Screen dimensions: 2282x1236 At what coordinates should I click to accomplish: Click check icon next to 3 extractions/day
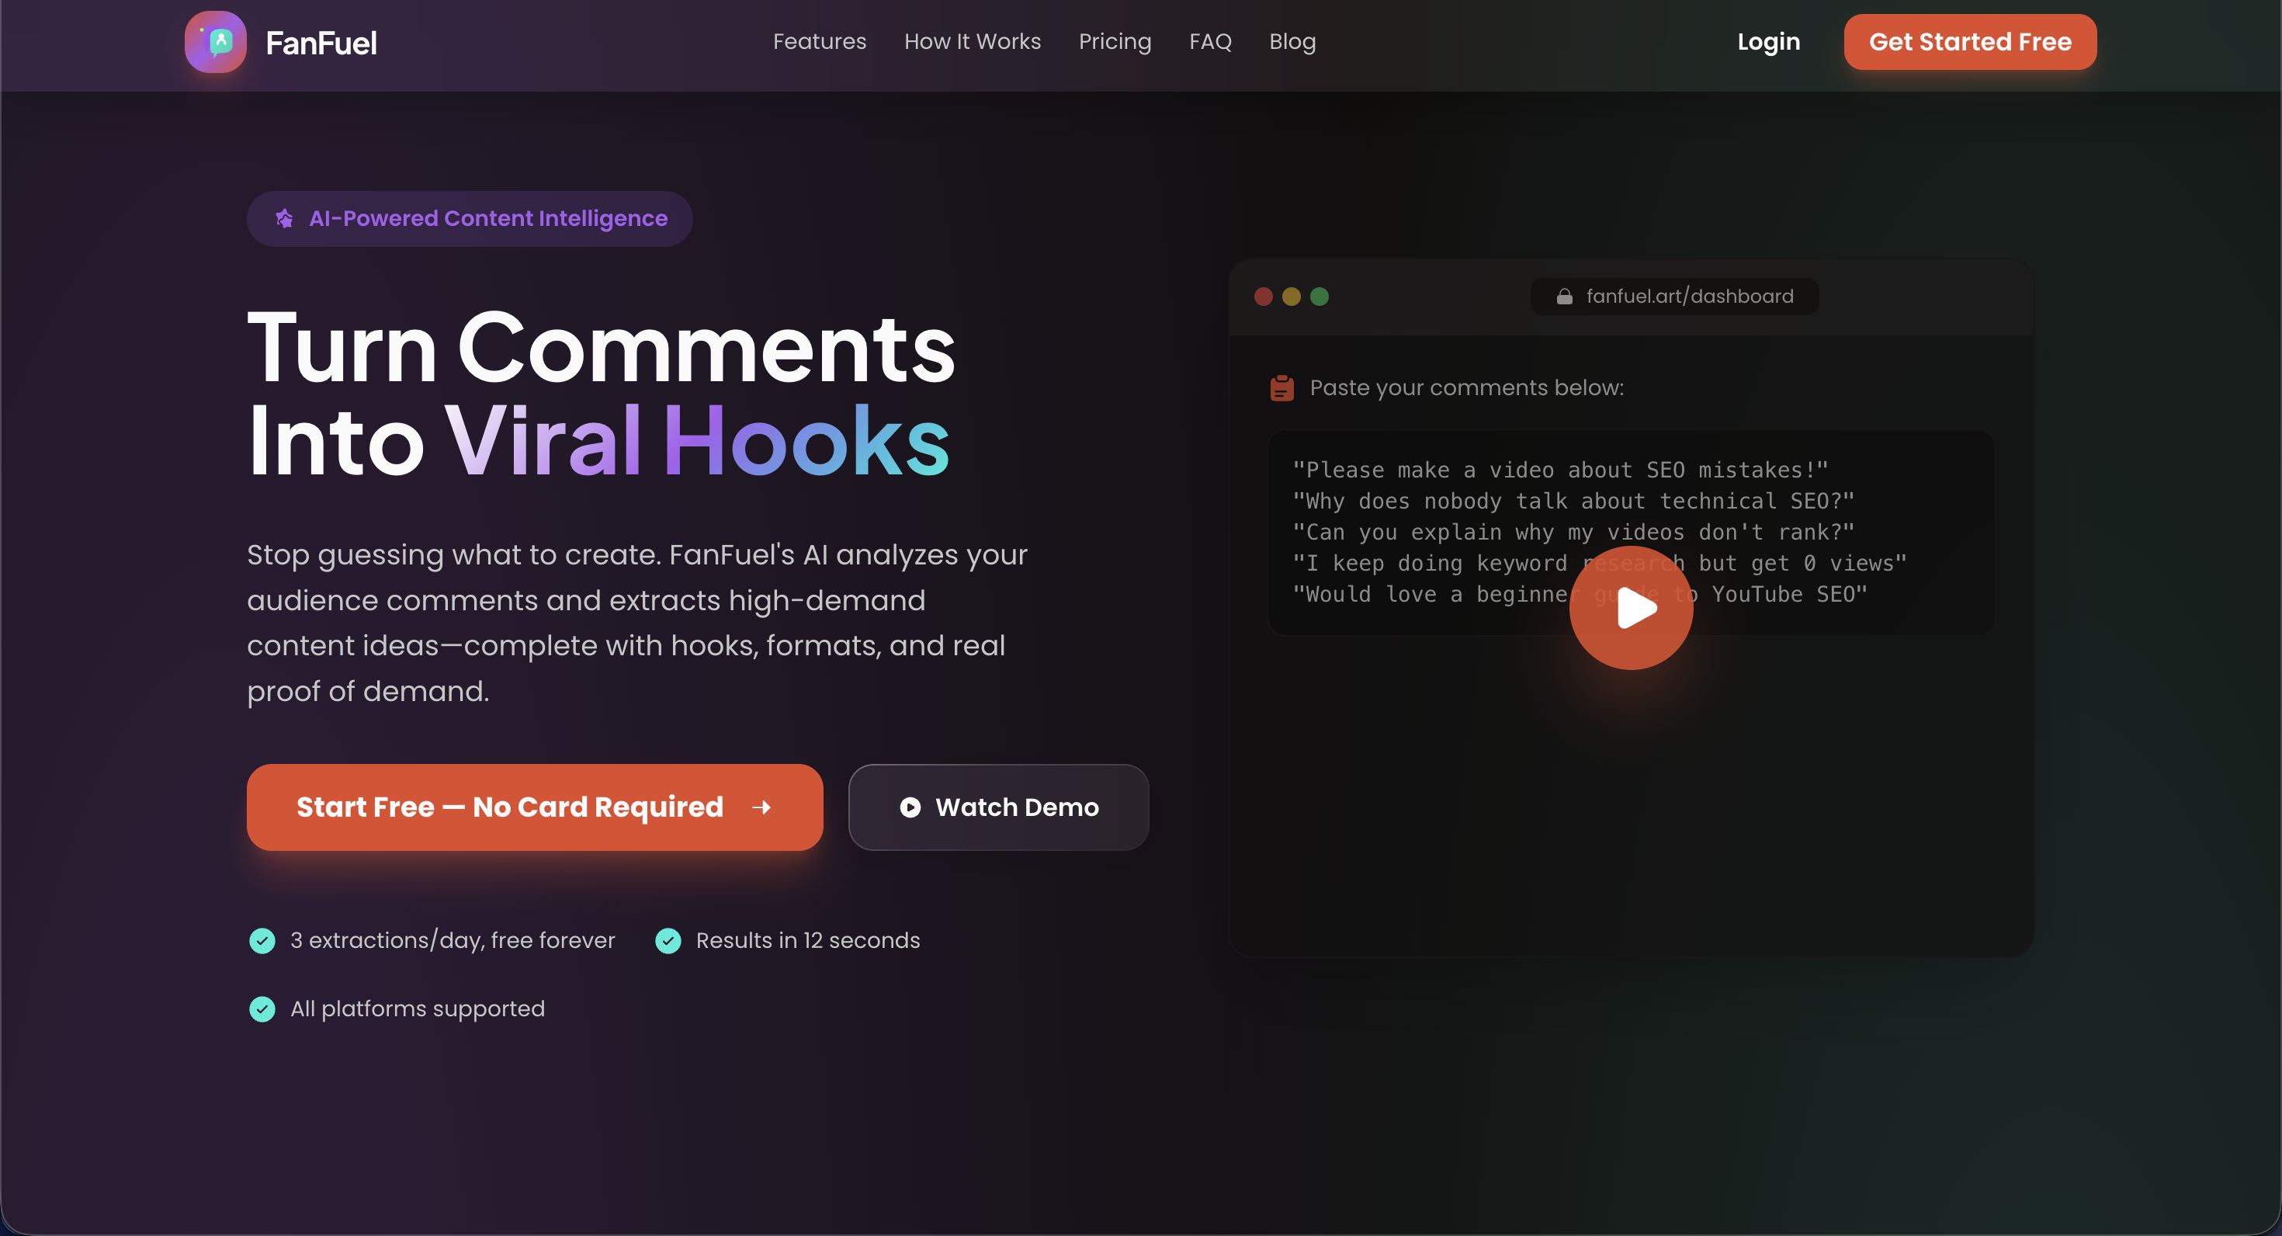[262, 941]
